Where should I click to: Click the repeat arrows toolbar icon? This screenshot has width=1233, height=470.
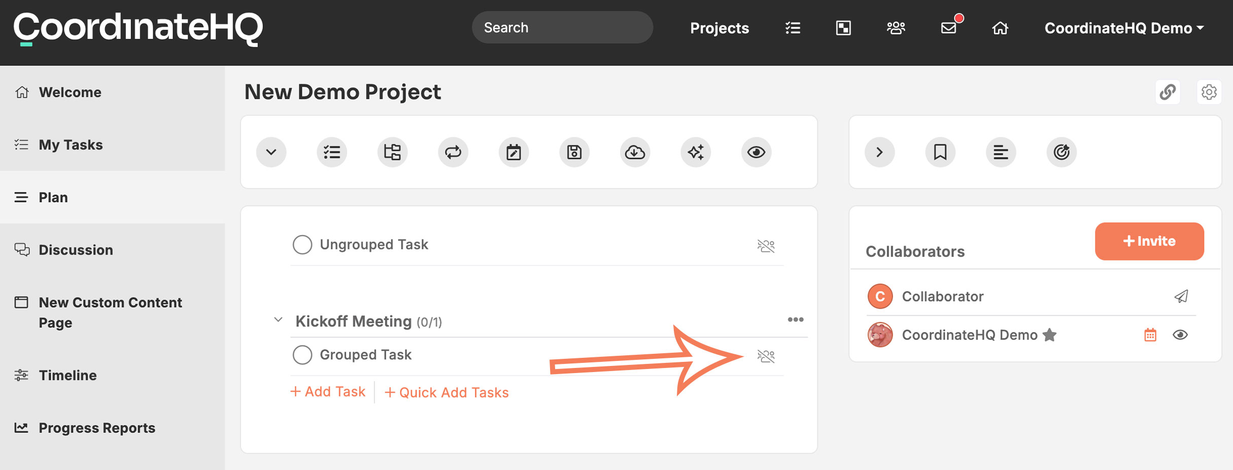click(453, 152)
